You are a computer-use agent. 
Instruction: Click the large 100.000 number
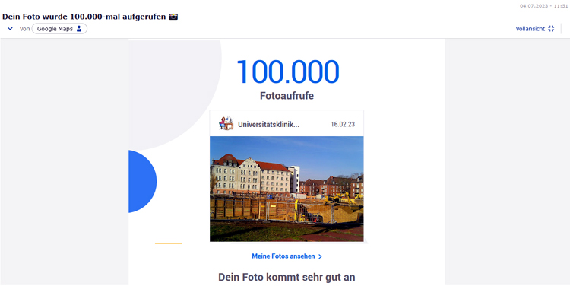point(287,71)
